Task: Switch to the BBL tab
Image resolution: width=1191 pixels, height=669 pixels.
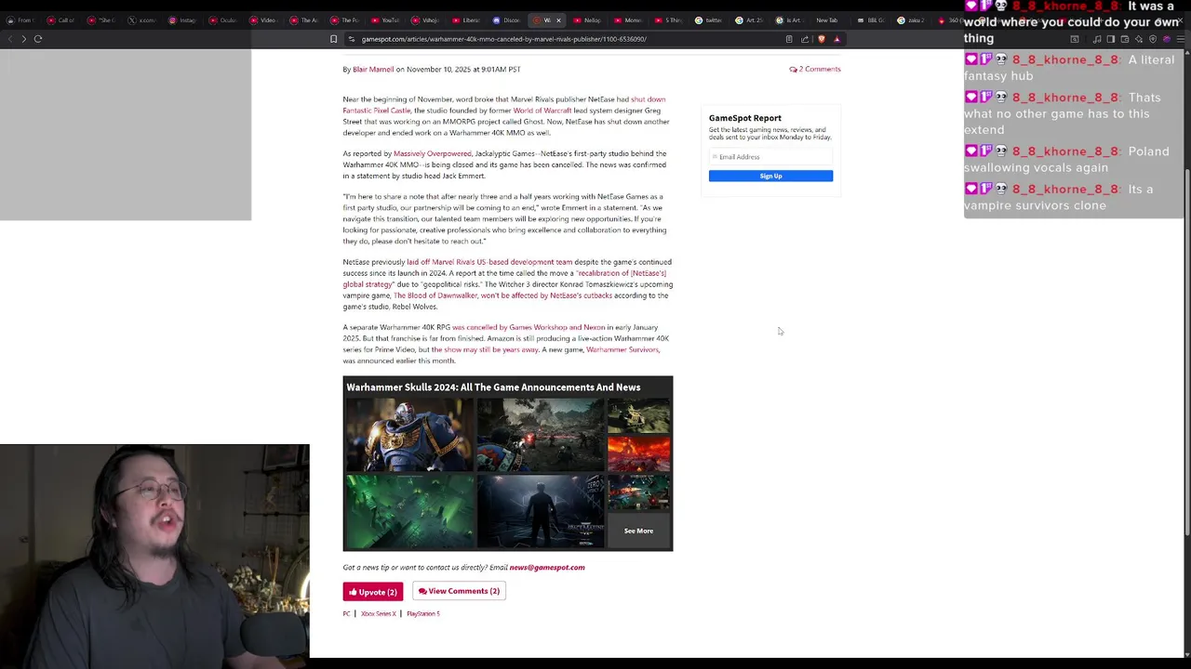Action: [870, 20]
